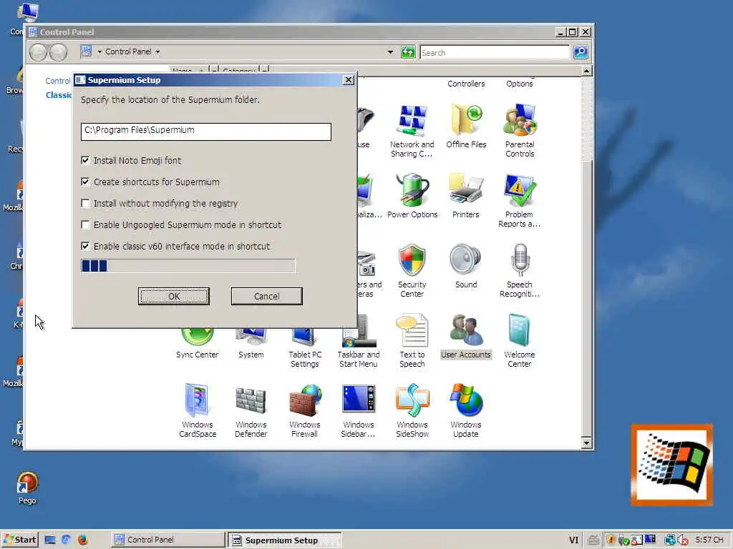Viewport: 733px width, 549px height.
Task: Uncheck Enable classic v60 interface mode
Action: [86, 247]
